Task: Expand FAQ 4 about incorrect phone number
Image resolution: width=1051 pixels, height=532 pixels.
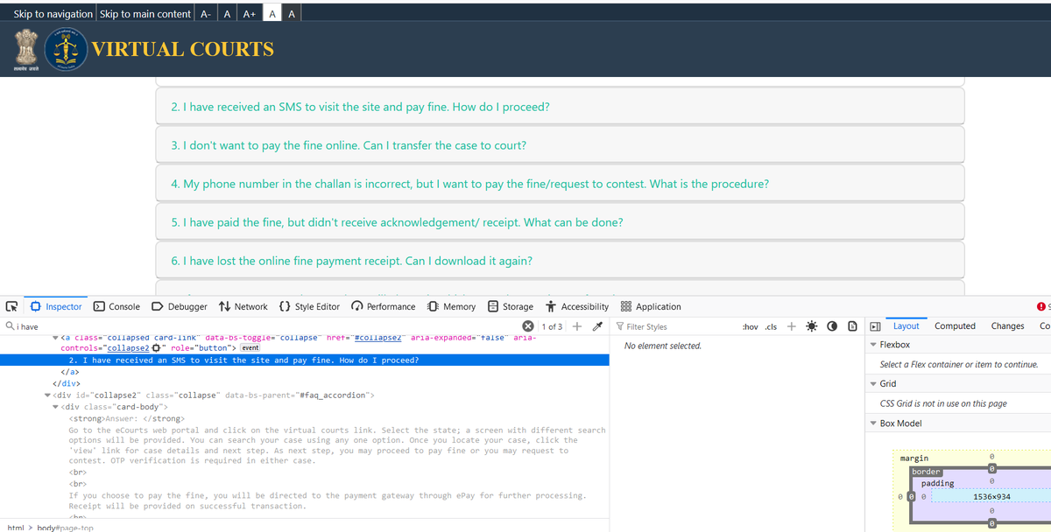Action: [x=560, y=184]
